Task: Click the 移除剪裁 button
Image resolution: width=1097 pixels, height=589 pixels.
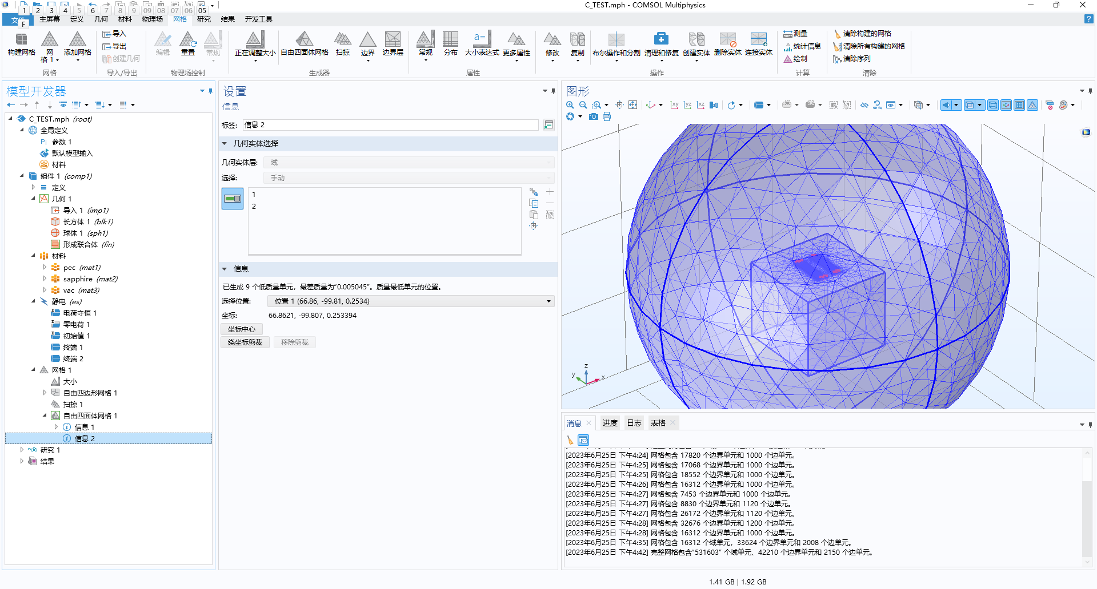Action: (295, 342)
